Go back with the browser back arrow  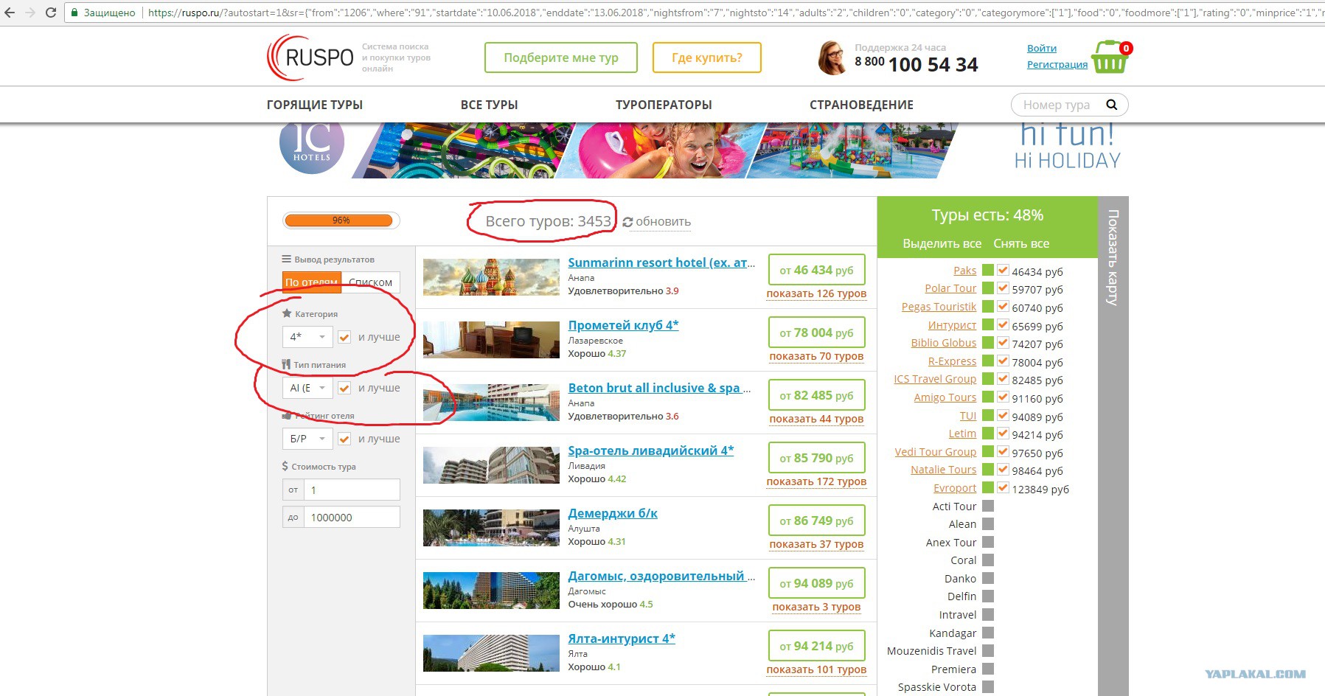[x=10, y=13]
